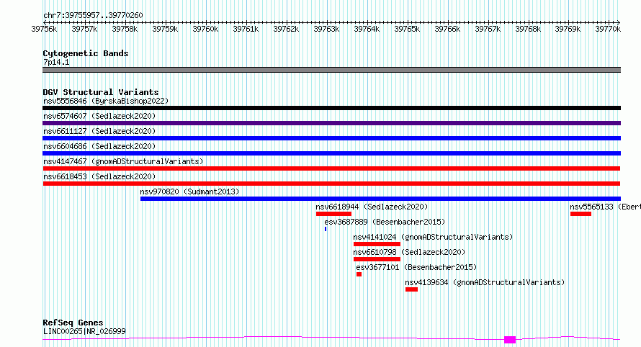The height and width of the screenshot is (347, 641).
Task: Click the esv3677101 (Besenbacher2015) label
Action: [x=416, y=267]
